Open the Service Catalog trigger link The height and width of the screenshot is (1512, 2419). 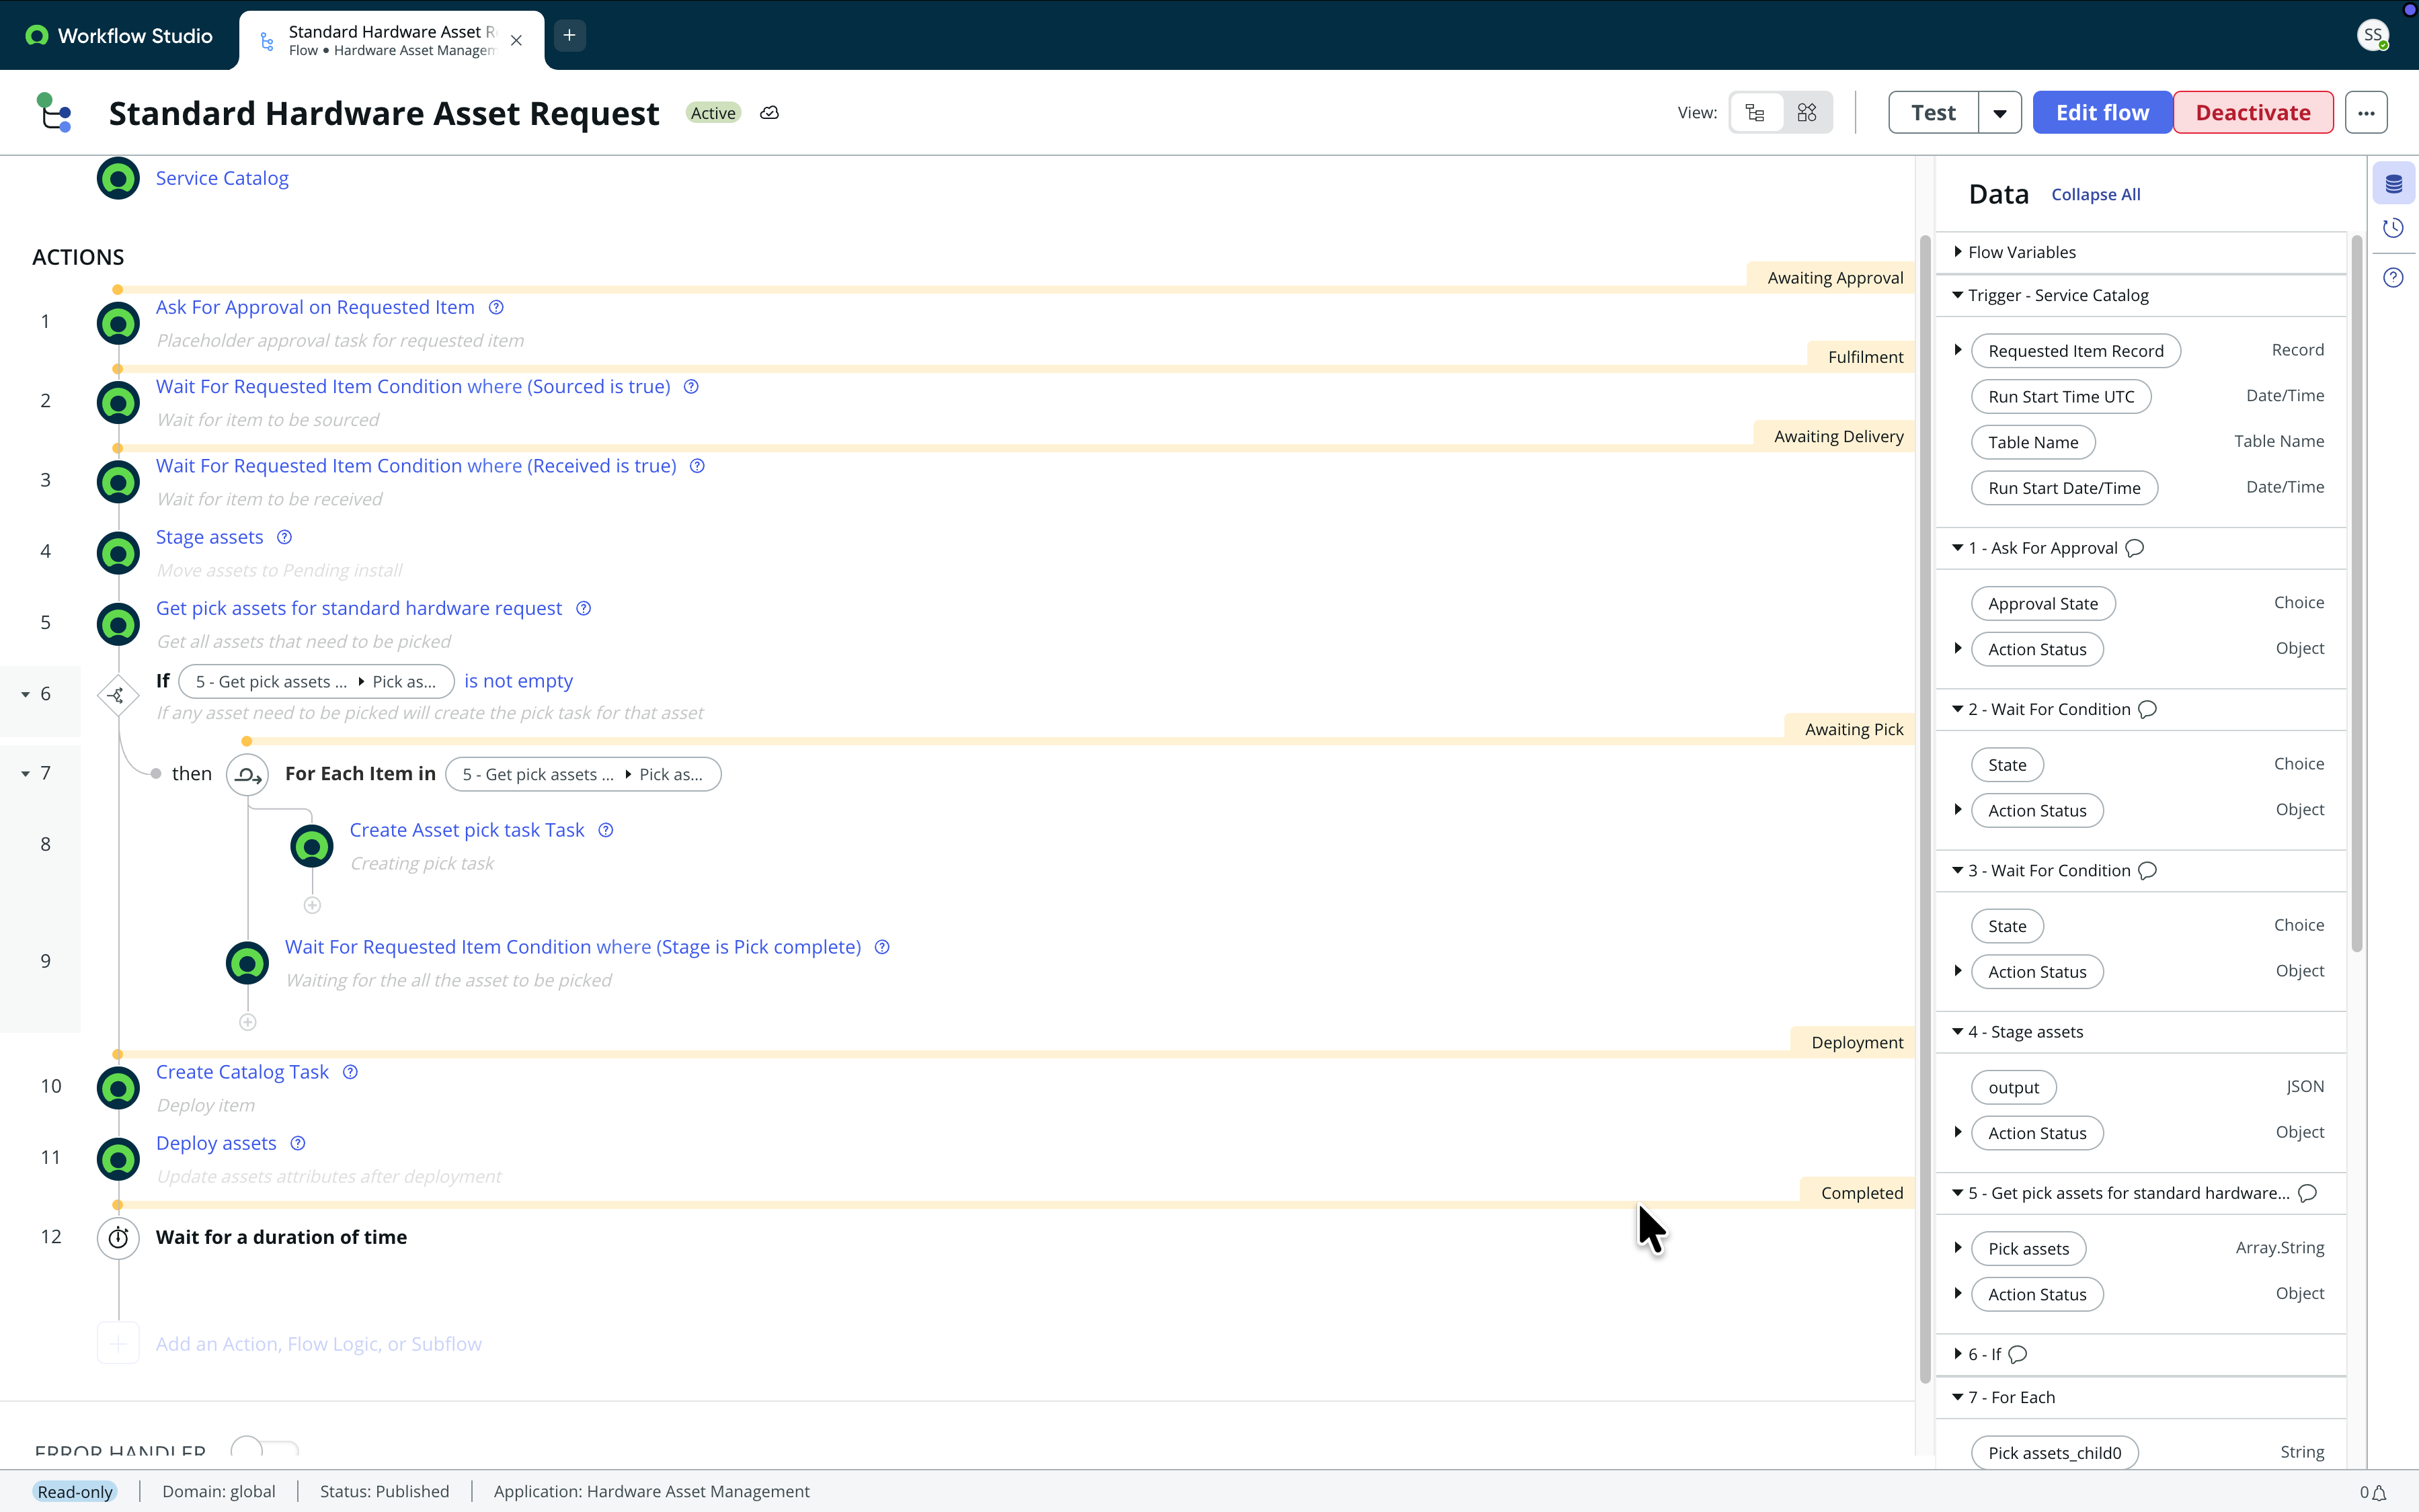click(222, 178)
